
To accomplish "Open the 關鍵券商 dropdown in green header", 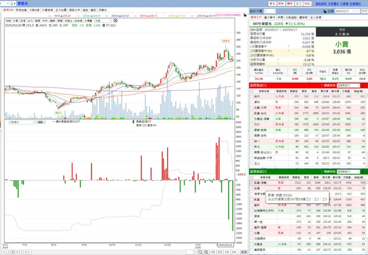I will 348,171.
